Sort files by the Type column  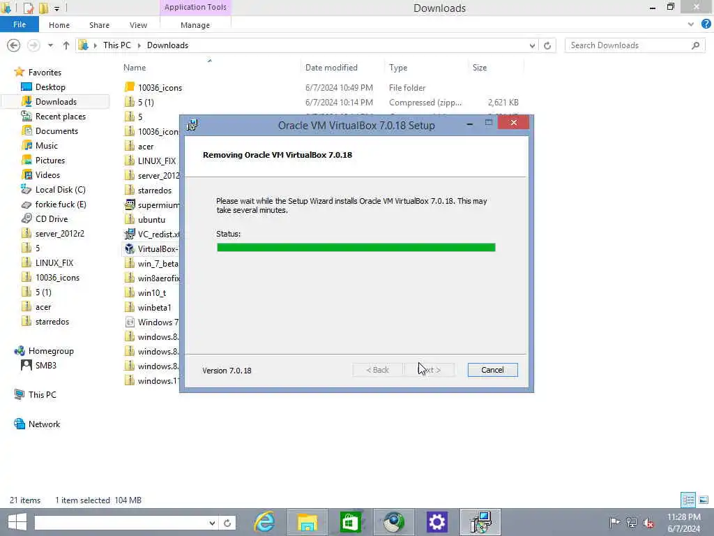(x=398, y=68)
